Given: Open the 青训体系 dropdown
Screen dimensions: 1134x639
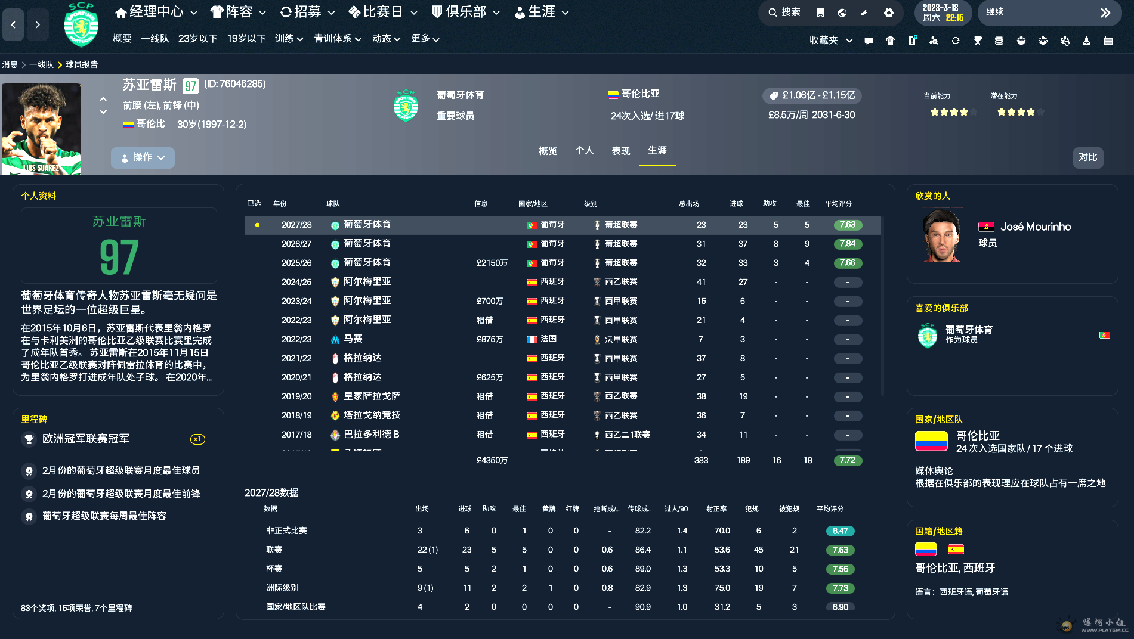Looking at the screenshot, I should click(x=338, y=39).
